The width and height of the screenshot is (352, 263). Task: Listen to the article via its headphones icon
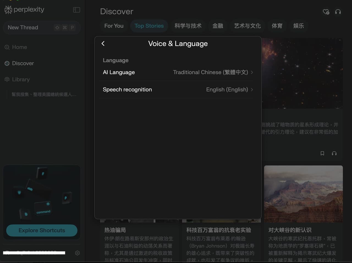pos(334,153)
